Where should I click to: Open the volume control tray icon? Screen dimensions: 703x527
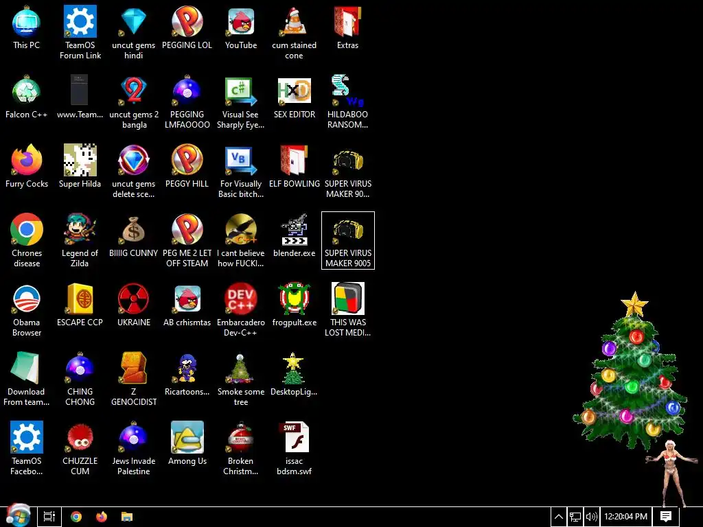(591, 517)
